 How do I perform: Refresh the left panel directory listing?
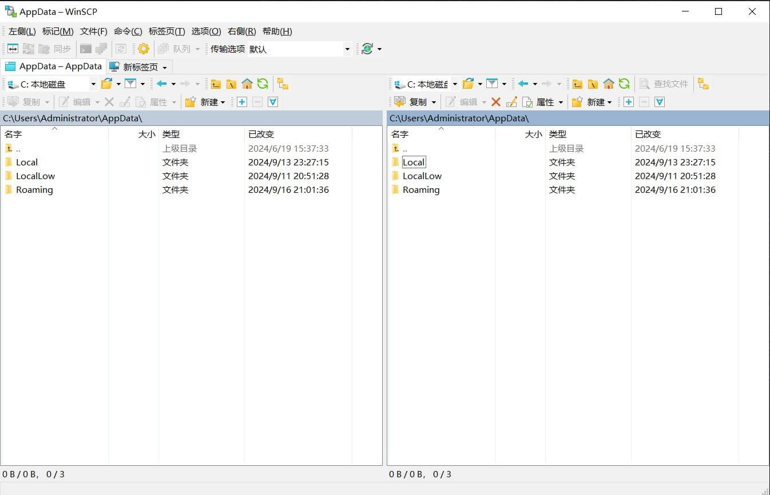click(x=263, y=84)
